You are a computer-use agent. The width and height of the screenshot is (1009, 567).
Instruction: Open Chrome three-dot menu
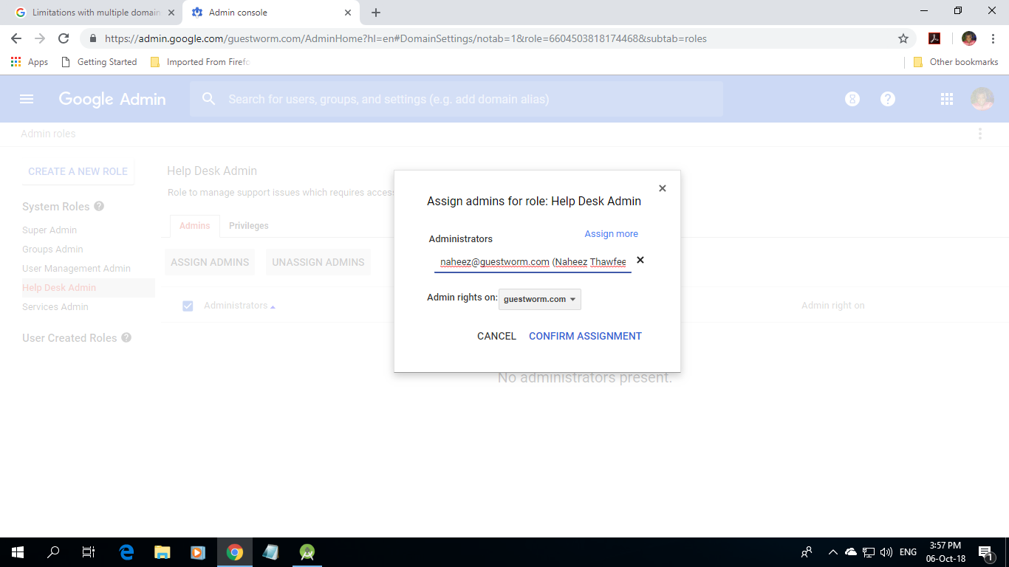point(992,38)
